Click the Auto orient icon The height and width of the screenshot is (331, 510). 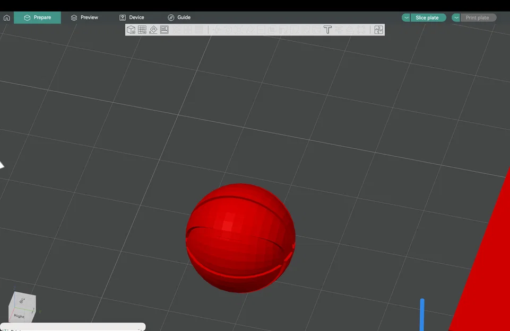coord(153,30)
